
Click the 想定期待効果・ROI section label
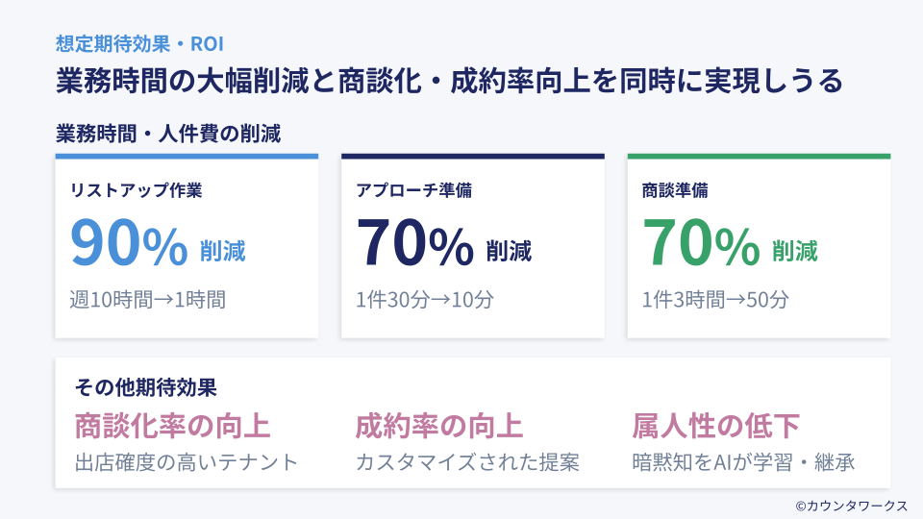point(140,44)
